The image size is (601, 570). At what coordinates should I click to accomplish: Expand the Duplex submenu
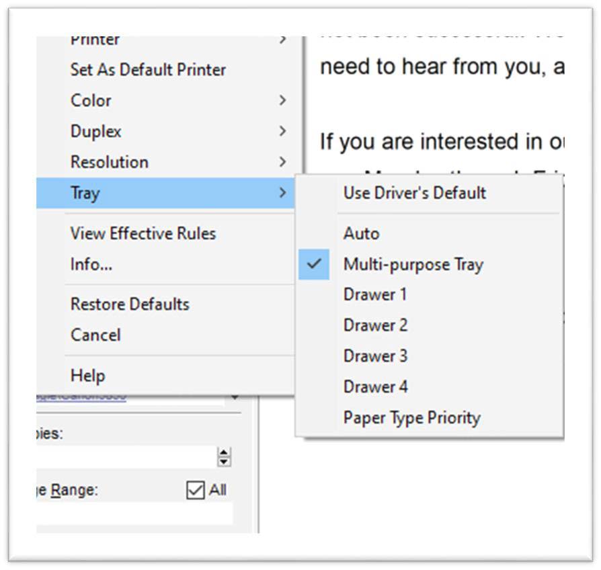coord(96,132)
